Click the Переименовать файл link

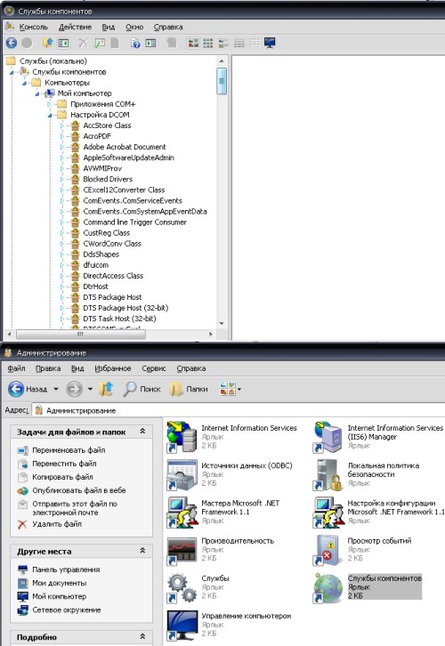pos(69,450)
